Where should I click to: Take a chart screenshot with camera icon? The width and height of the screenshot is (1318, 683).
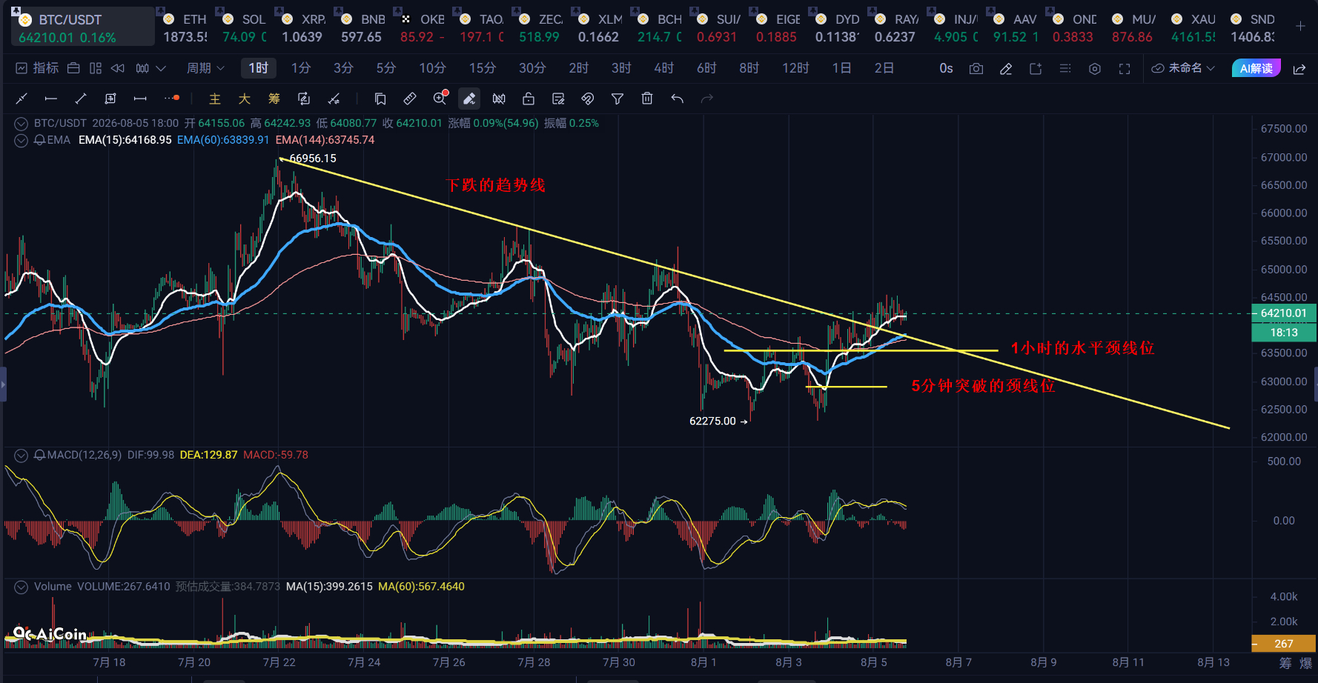[976, 68]
